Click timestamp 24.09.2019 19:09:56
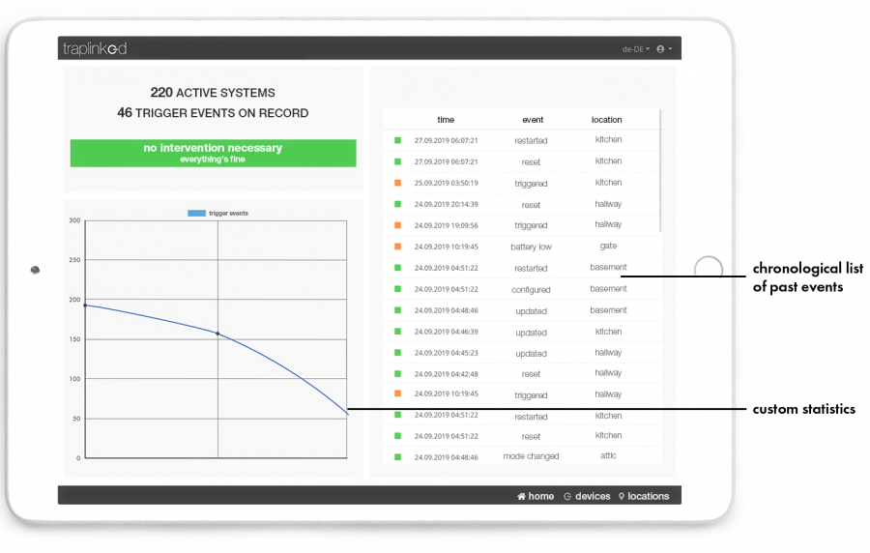Viewport: 870px width, 553px height. pos(446,226)
